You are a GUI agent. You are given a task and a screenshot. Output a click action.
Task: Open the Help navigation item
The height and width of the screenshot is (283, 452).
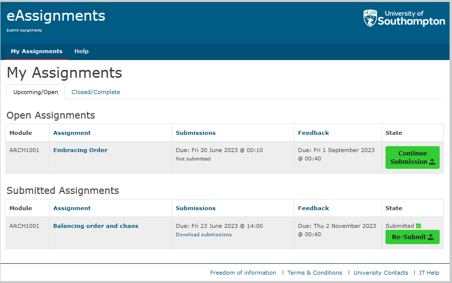click(82, 51)
